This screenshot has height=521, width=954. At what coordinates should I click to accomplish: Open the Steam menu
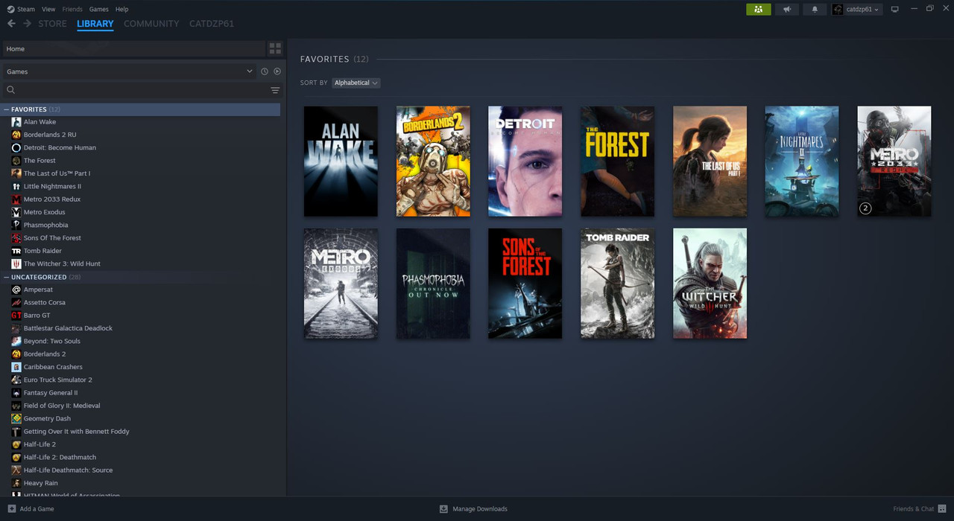(x=26, y=9)
